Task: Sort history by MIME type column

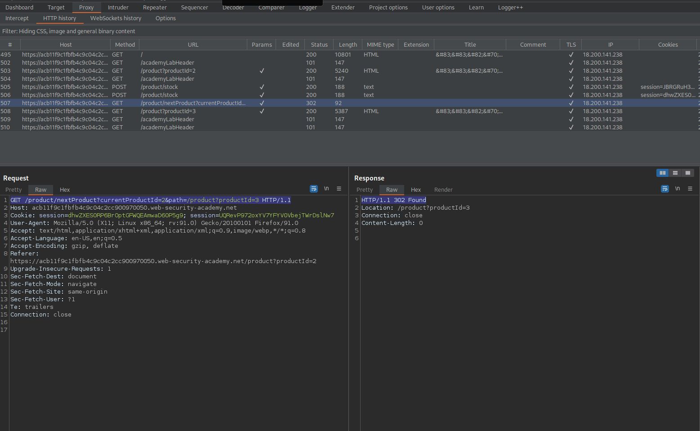Action: tap(380, 45)
